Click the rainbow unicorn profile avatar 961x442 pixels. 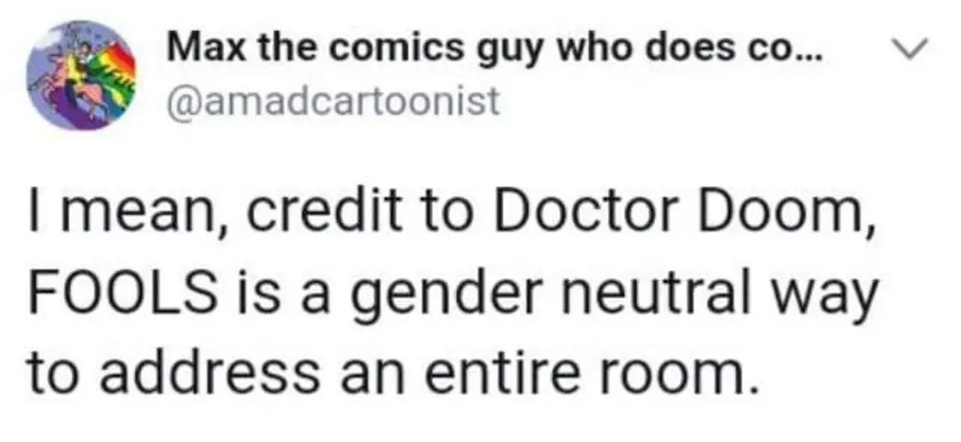[x=80, y=76]
